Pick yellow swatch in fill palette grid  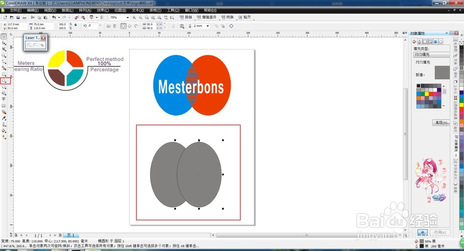[x=427, y=94]
